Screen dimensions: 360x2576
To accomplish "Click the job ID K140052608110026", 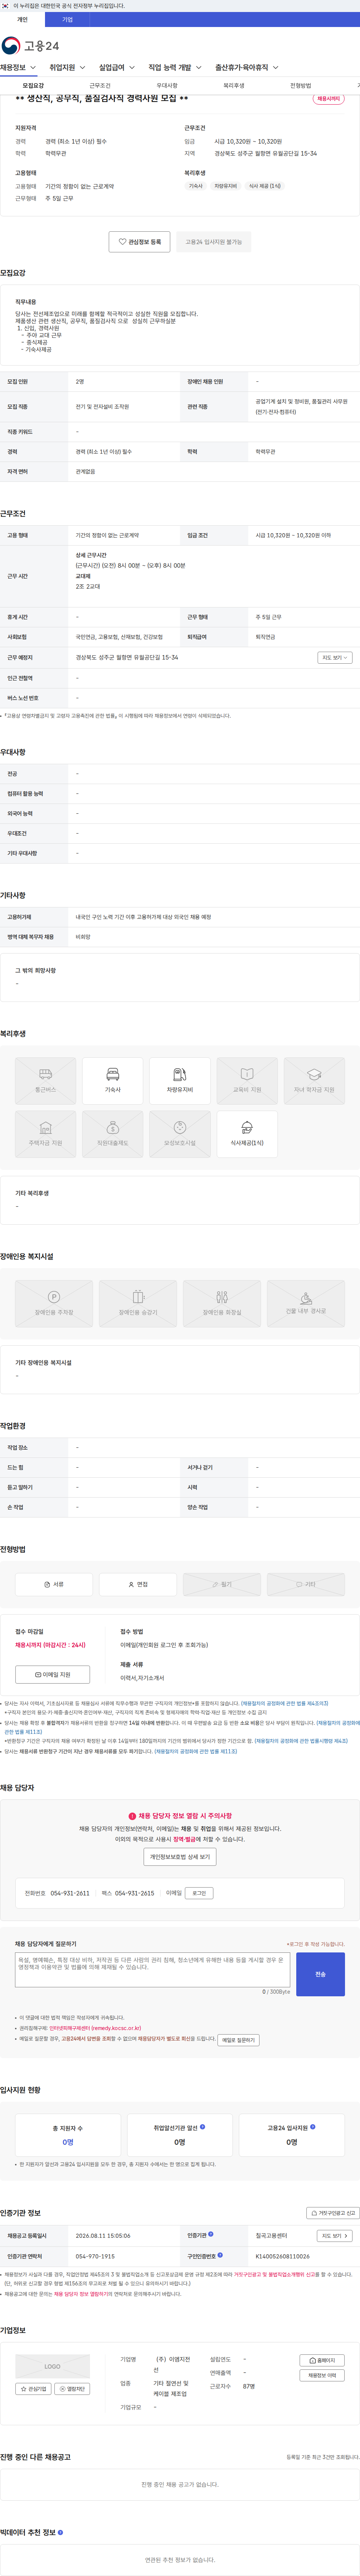I will click(283, 2256).
